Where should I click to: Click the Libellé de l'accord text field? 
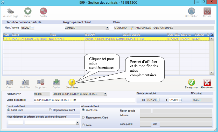coord(84,100)
